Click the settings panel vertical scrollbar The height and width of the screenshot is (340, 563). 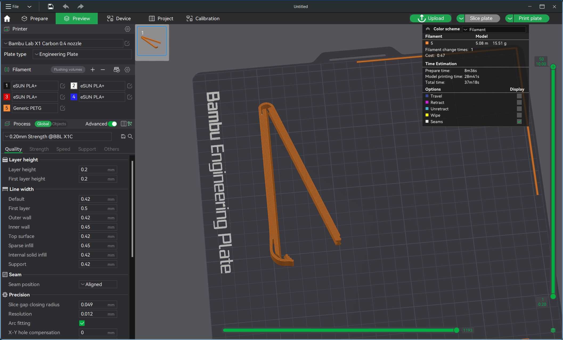pos(132,209)
